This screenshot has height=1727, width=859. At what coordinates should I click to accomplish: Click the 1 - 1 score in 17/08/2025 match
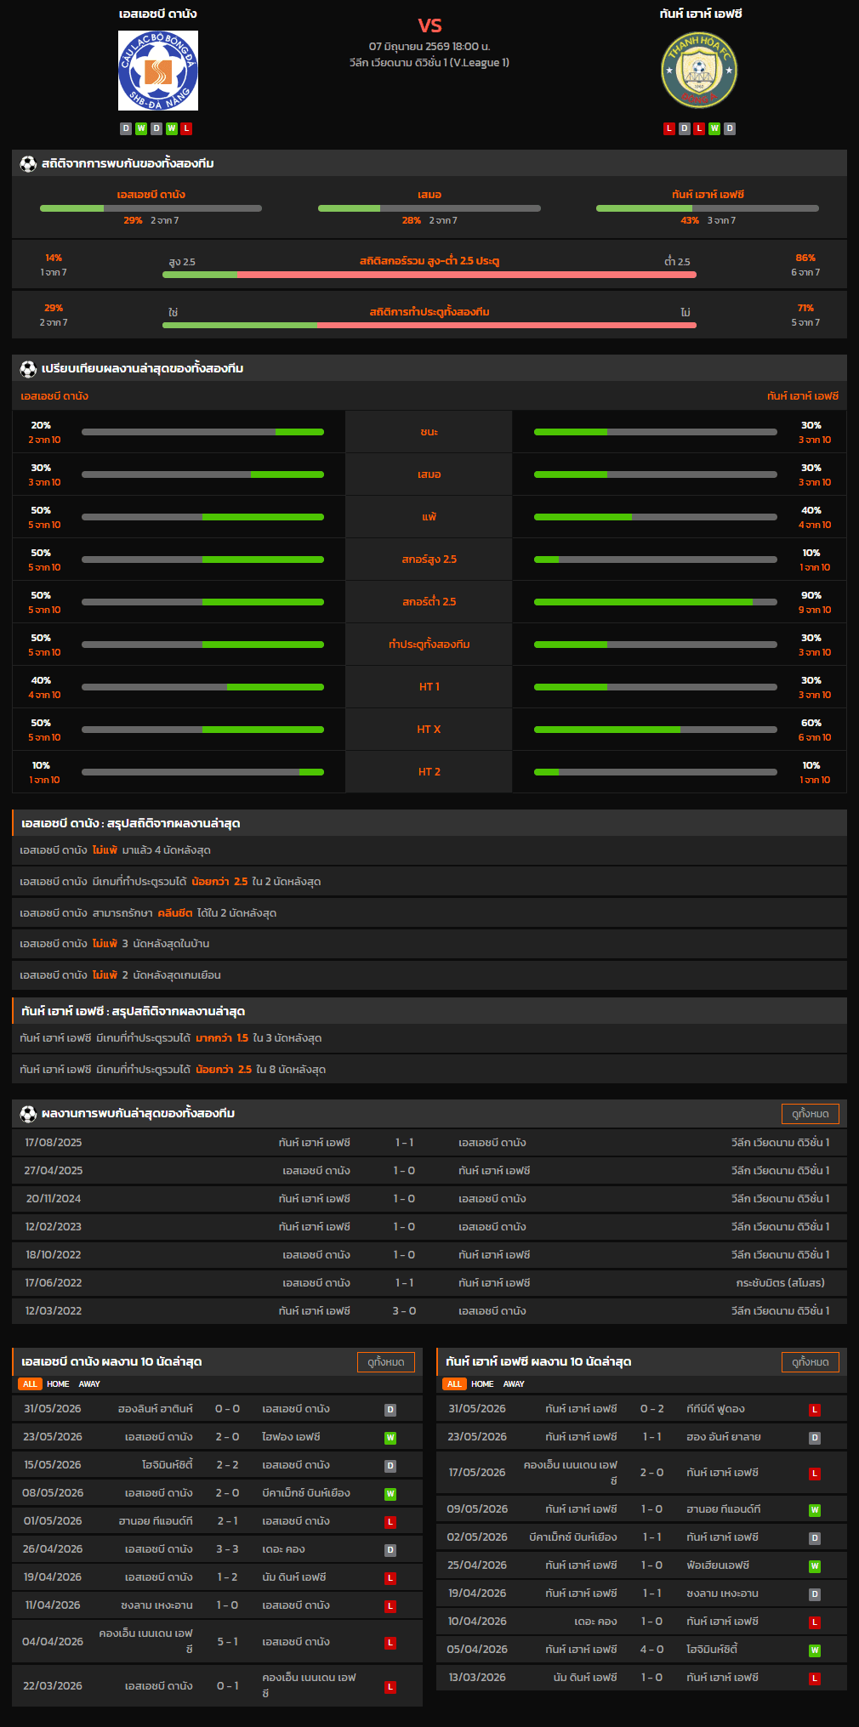pyautogui.click(x=404, y=1143)
